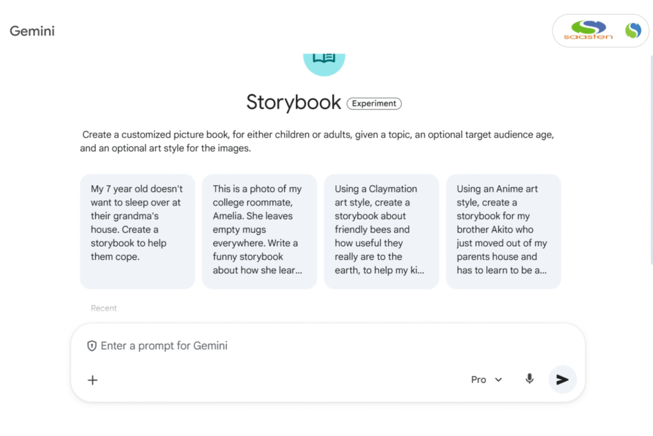Click the Recent section label

point(103,308)
